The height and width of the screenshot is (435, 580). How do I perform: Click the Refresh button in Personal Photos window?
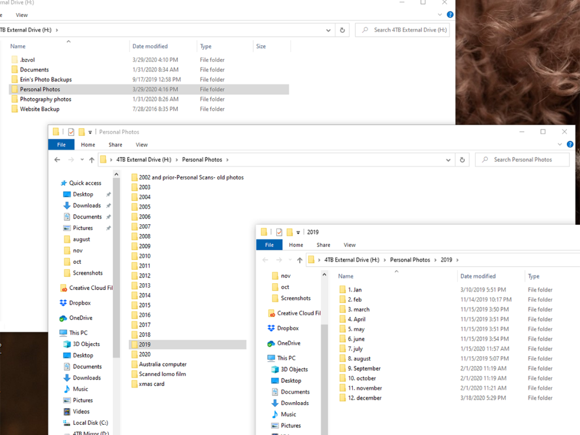click(463, 160)
